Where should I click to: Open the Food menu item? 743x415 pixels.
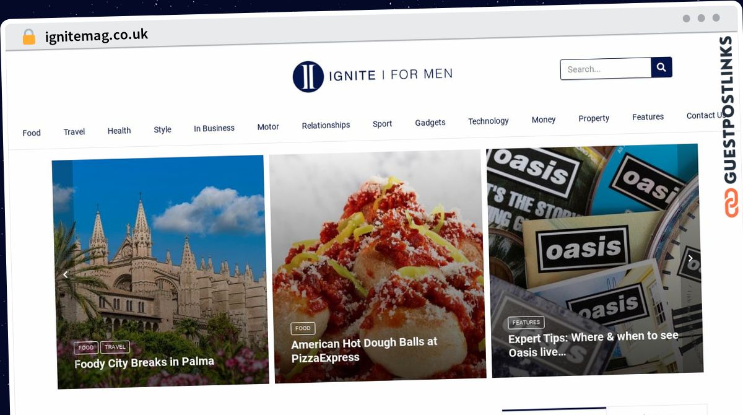[32, 133]
